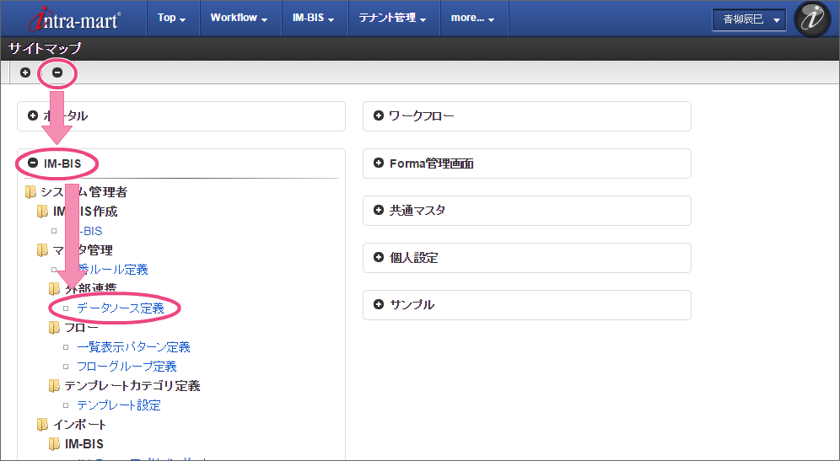Expand all sitemap sections with plus icon
The image size is (840, 461).
tap(25, 72)
